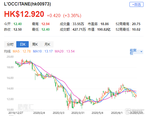Expand the 前复权 adjustment dropdown
Viewport: 146px width, 116px height.
136,52
